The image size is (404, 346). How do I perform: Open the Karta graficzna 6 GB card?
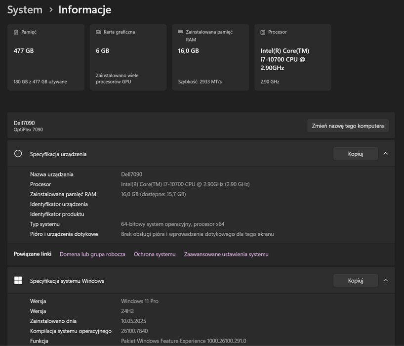point(128,57)
